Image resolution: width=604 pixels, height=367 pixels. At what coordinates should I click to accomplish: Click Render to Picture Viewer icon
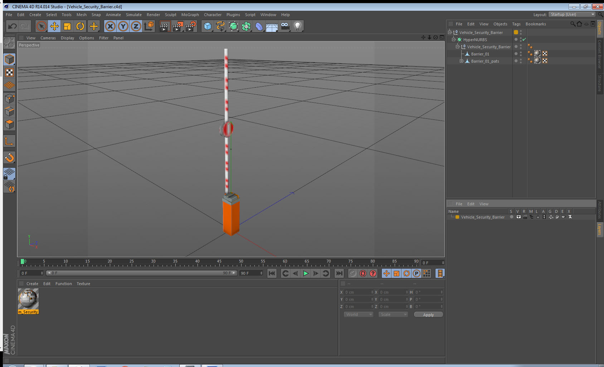[177, 26]
